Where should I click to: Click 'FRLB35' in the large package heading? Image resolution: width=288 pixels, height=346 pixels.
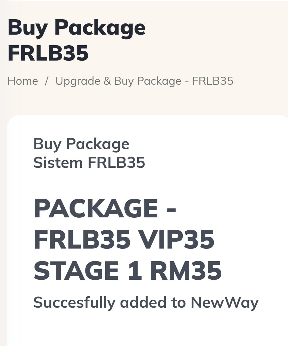pos(82,240)
